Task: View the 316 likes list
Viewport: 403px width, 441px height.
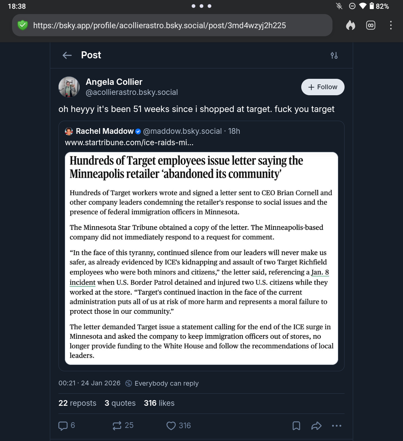Action: pyautogui.click(x=159, y=403)
